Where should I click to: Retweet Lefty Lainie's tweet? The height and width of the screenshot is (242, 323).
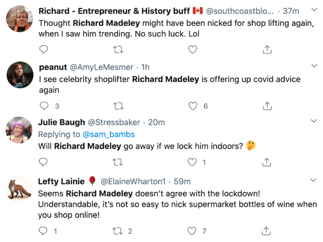point(117,231)
